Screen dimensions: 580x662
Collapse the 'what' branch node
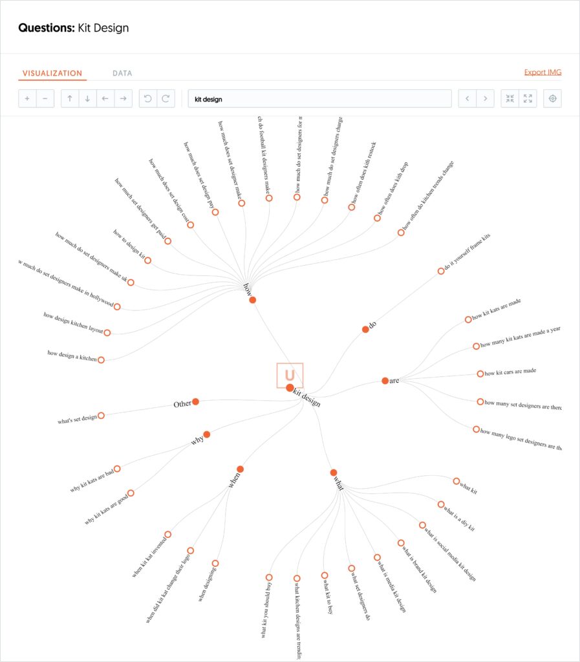334,473
